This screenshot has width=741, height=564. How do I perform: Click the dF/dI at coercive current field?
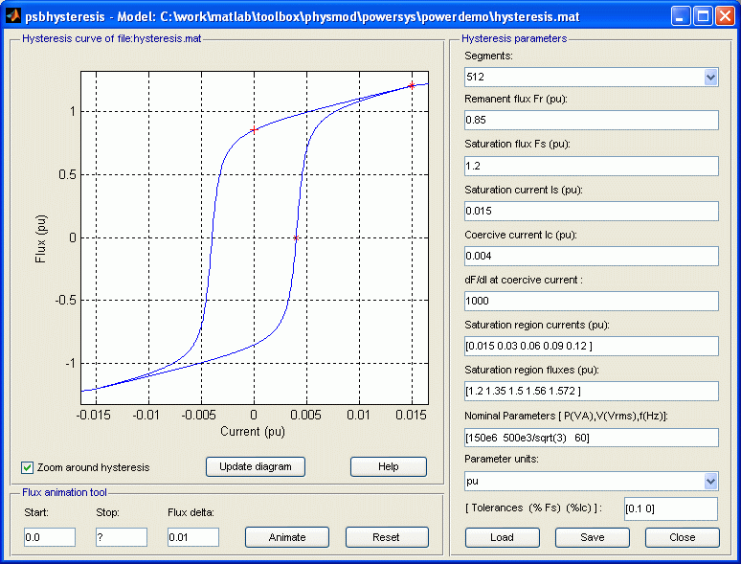point(592,301)
